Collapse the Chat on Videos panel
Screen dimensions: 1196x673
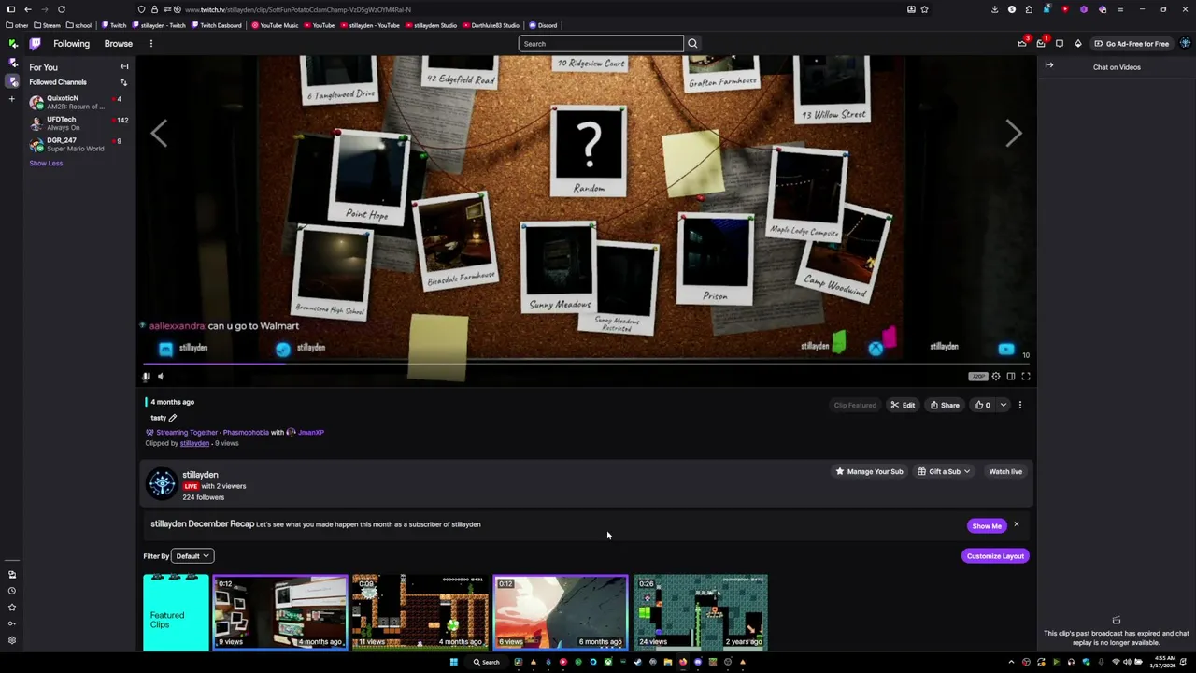[1049, 65]
